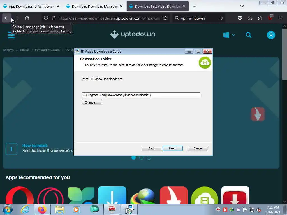Switch to Firefox in the taskbar
The height and width of the screenshot is (215, 287).
42,209
